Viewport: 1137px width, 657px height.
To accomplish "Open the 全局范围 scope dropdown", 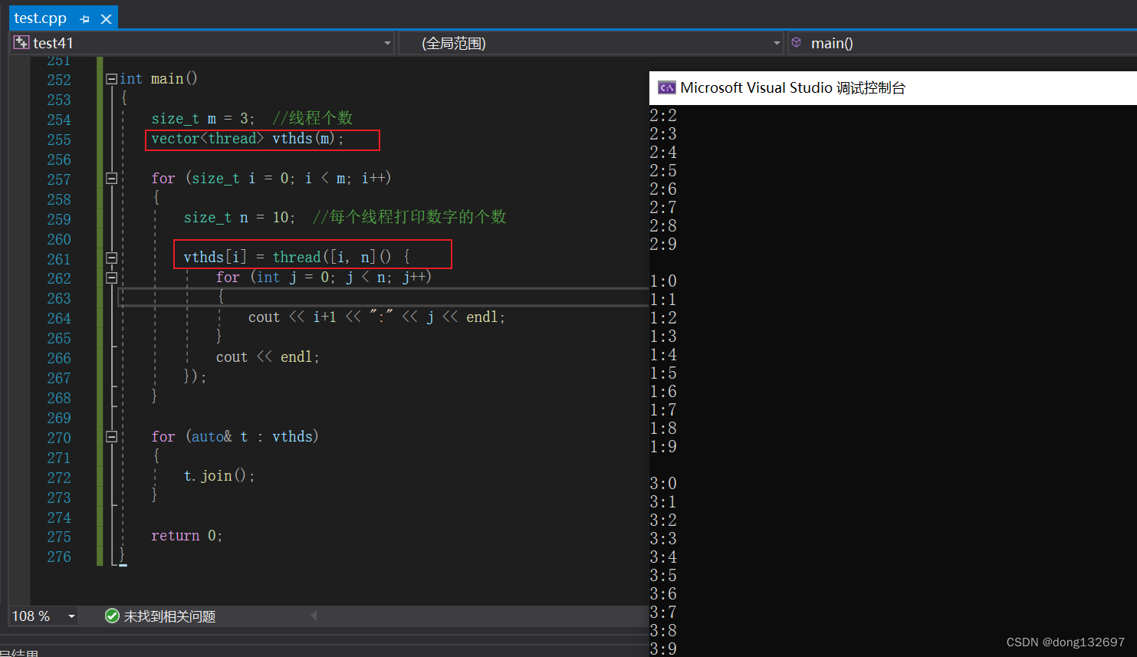I will coord(777,43).
